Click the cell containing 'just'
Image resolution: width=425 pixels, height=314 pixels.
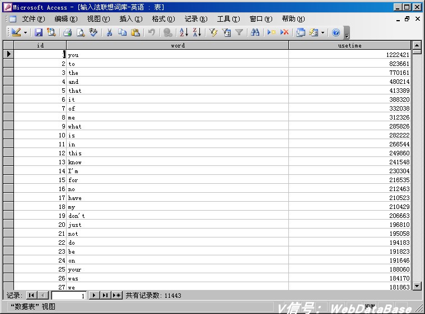pyautogui.click(x=178, y=225)
